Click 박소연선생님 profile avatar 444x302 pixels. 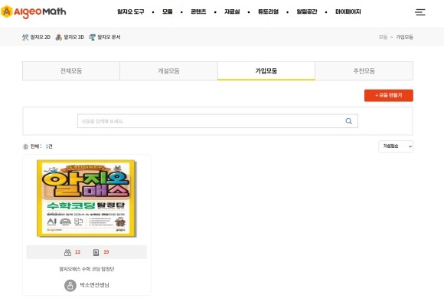click(x=70, y=286)
